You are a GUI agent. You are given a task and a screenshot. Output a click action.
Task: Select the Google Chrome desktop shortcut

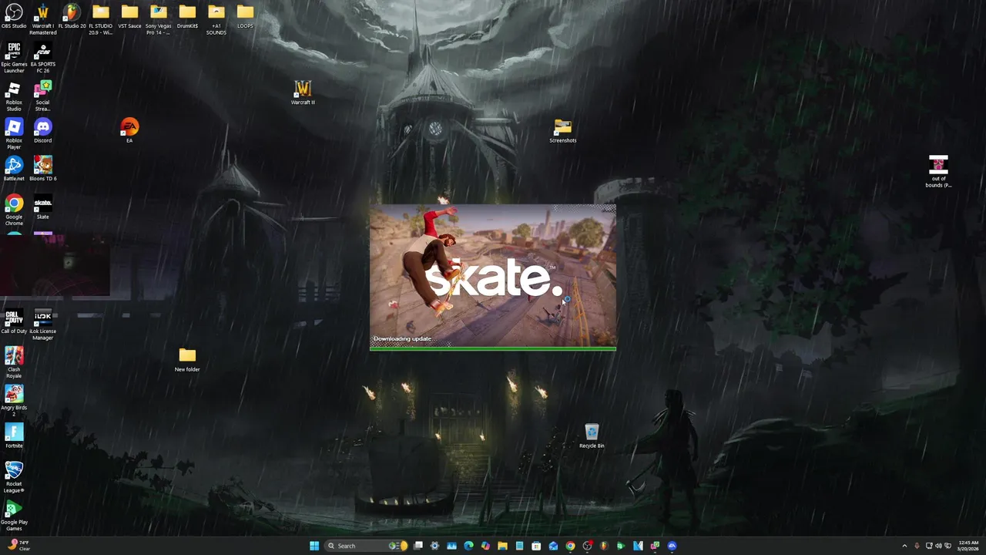tap(14, 210)
